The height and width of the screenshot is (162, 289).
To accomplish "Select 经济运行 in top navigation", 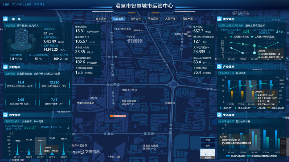I will point(136,19).
